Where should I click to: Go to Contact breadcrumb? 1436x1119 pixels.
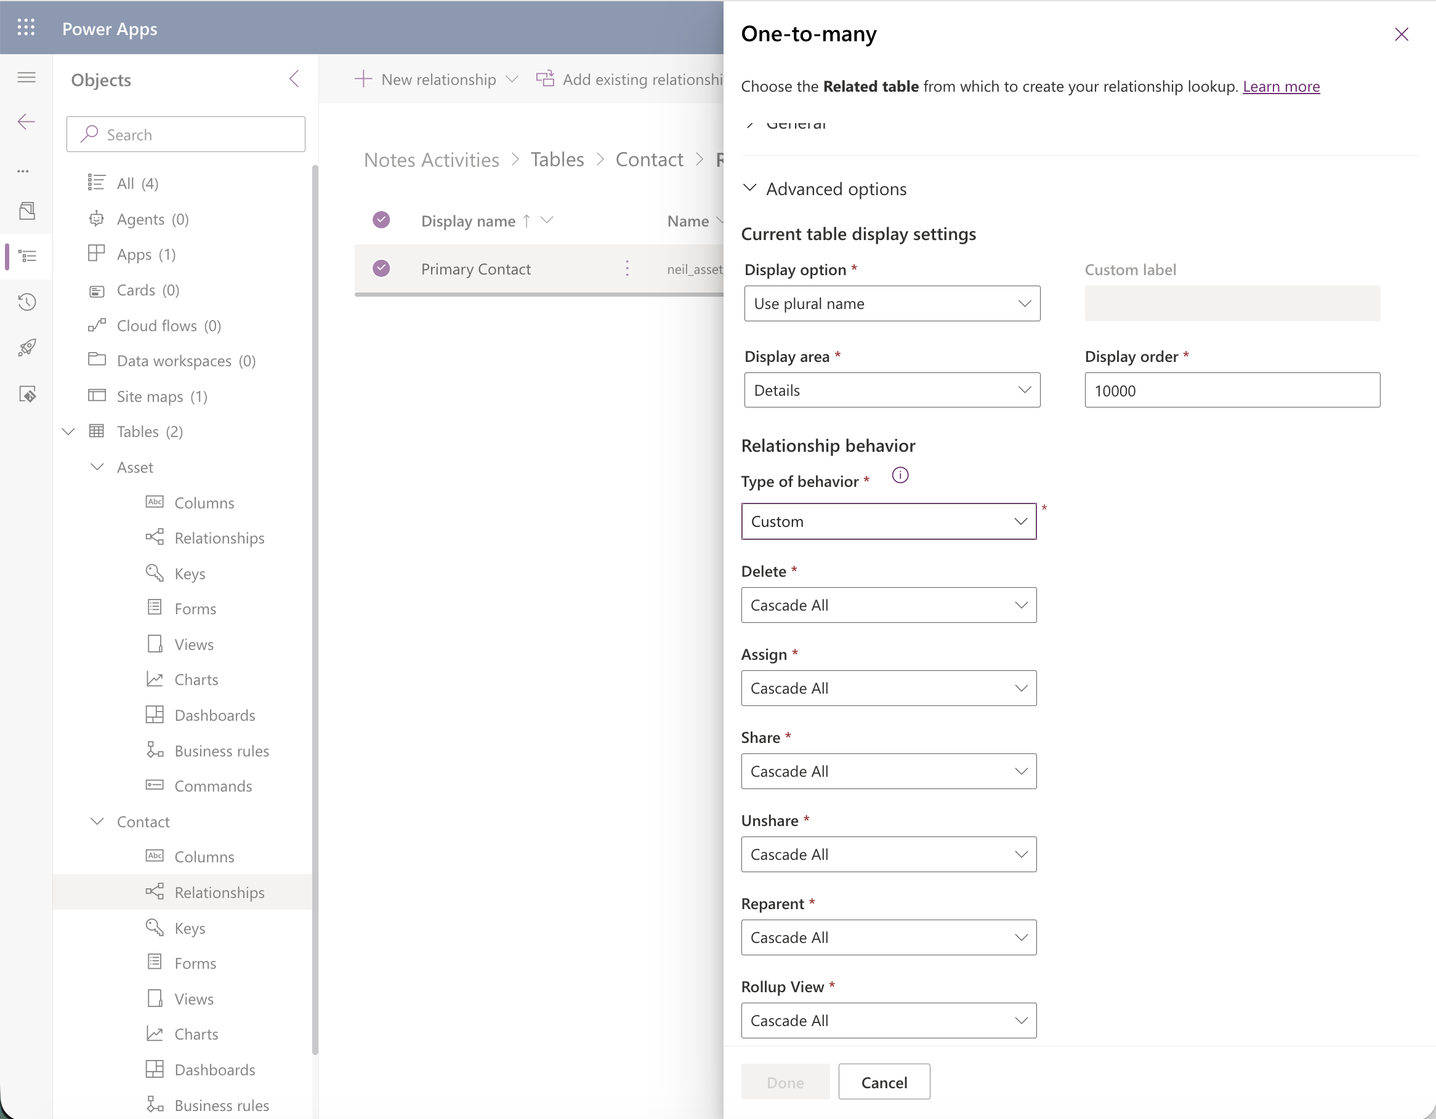(649, 159)
